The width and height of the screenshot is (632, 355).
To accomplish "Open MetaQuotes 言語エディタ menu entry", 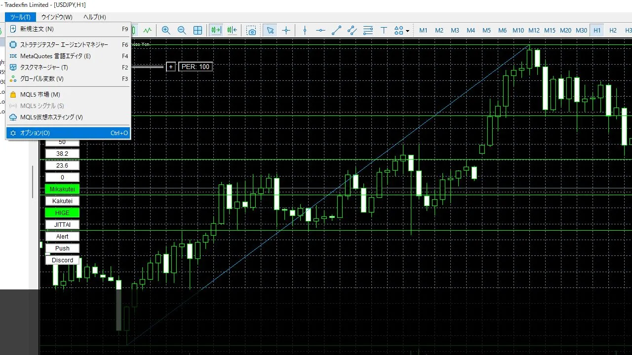I will pos(55,56).
